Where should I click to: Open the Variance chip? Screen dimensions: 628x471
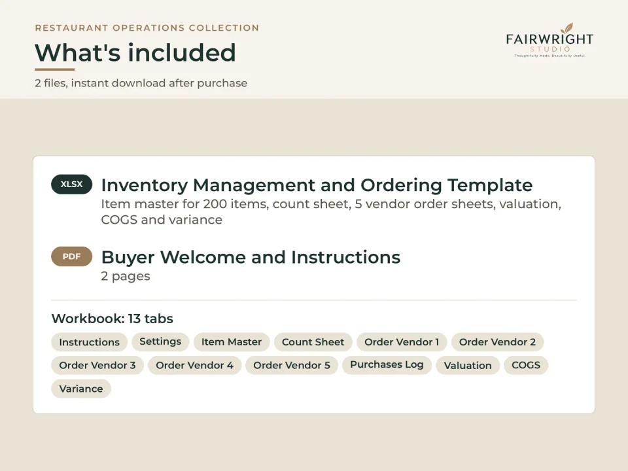click(x=81, y=389)
